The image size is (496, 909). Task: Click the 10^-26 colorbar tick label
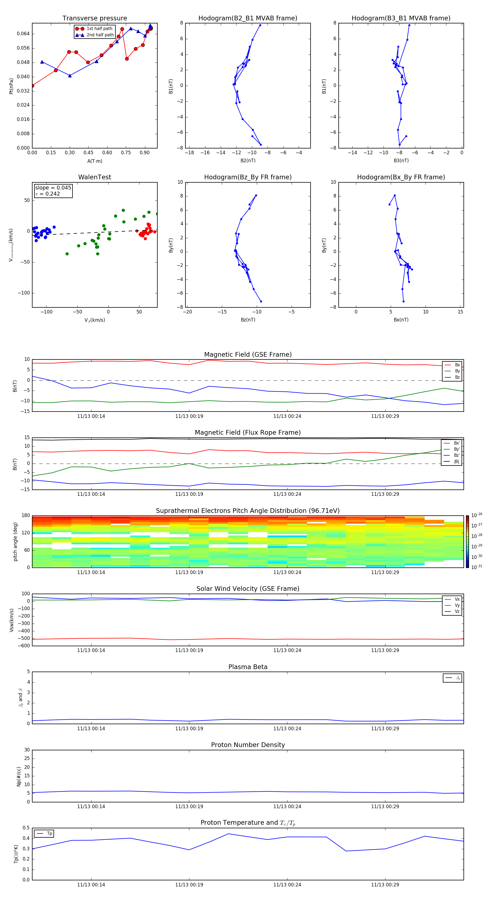click(477, 515)
